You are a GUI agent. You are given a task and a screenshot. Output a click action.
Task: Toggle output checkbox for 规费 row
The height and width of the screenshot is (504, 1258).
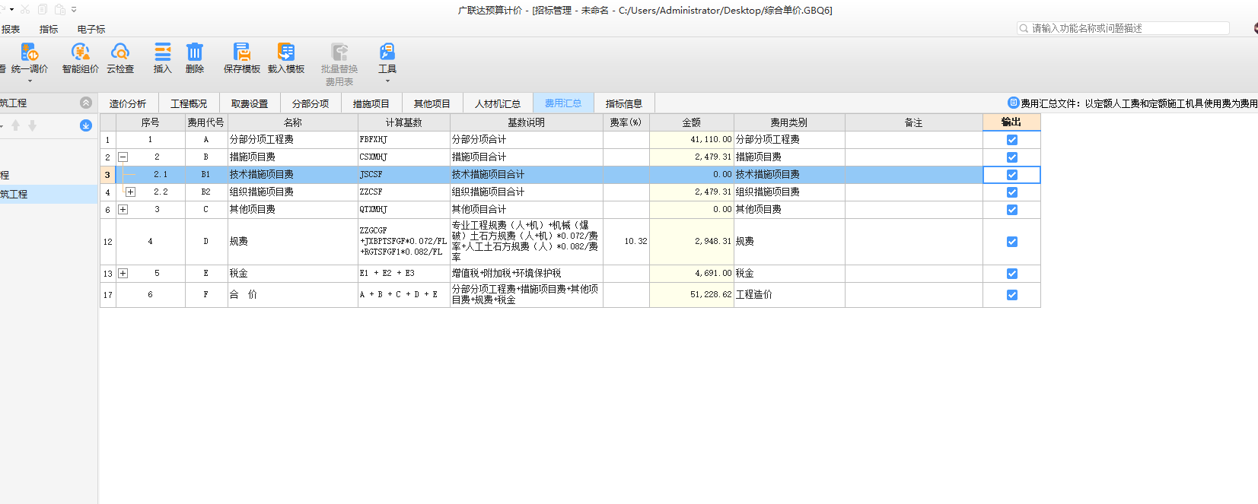[x=1011, y=242]
